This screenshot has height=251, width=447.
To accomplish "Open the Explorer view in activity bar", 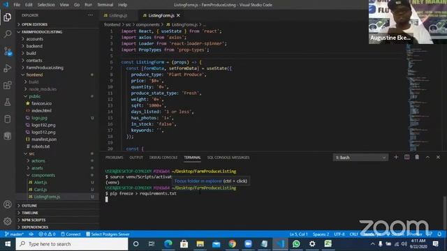I will 8,17.
